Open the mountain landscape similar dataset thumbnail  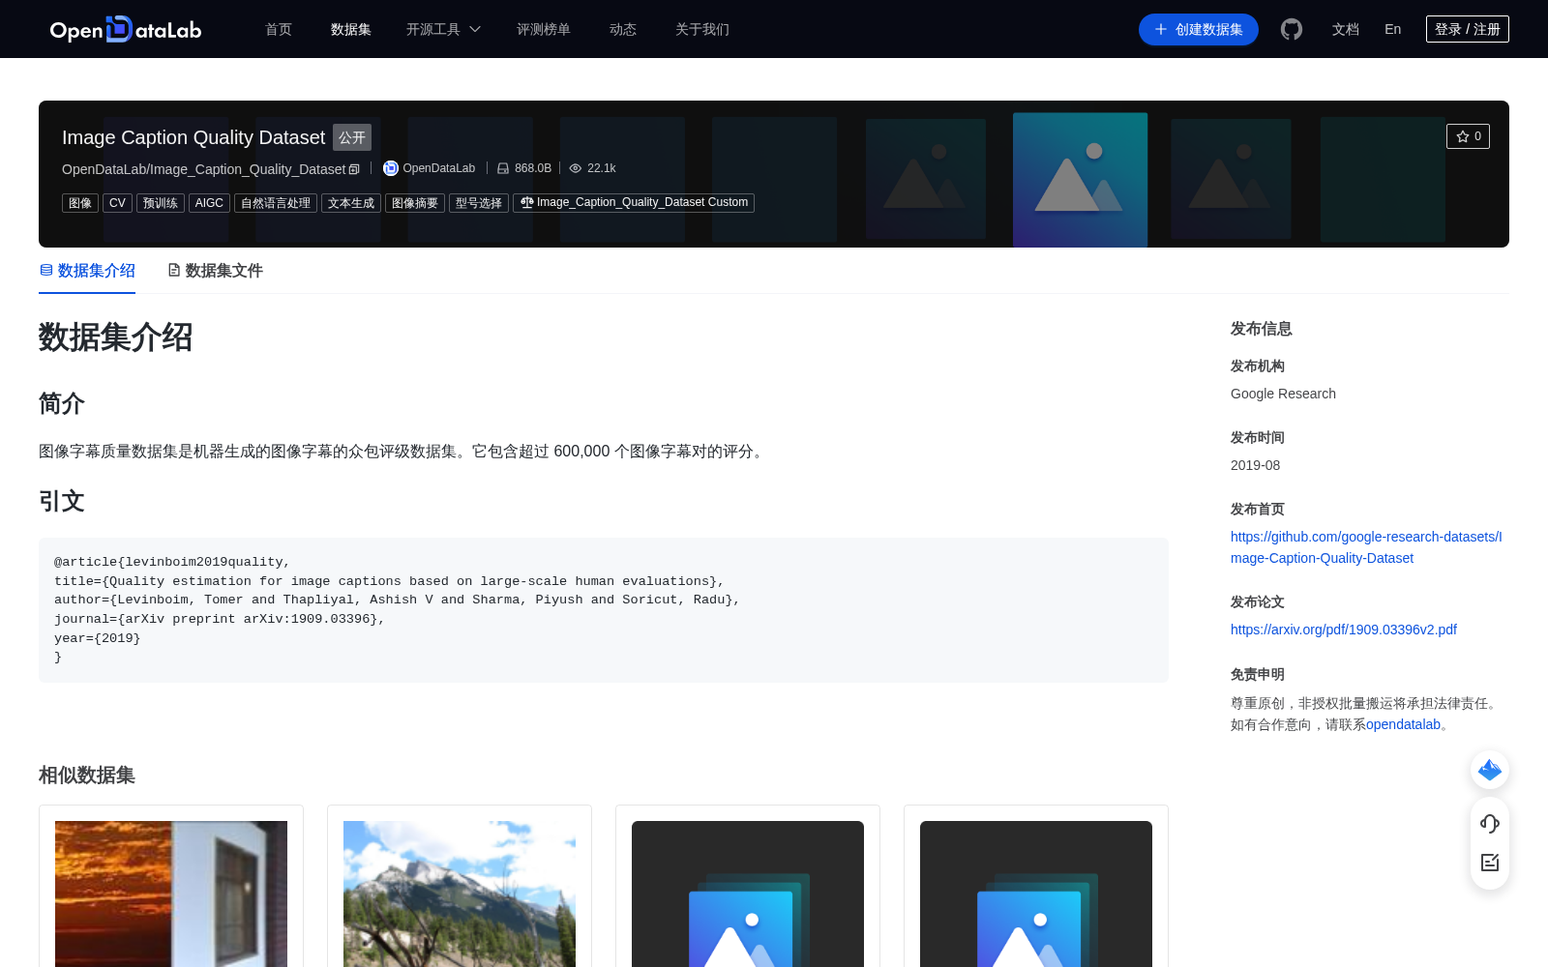coord(460,894)
